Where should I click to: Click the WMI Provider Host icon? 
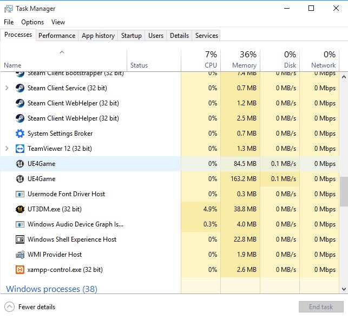click(x=20, y=255)
